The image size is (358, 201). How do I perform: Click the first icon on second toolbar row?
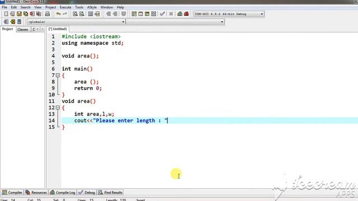click(6, 22)
